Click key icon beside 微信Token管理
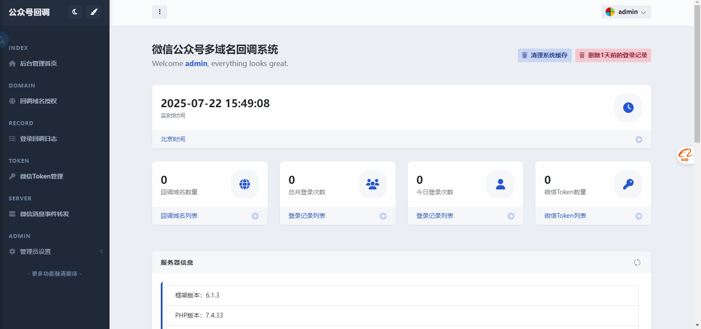Screen dimensions: 701x329 (x=12, y=176)
